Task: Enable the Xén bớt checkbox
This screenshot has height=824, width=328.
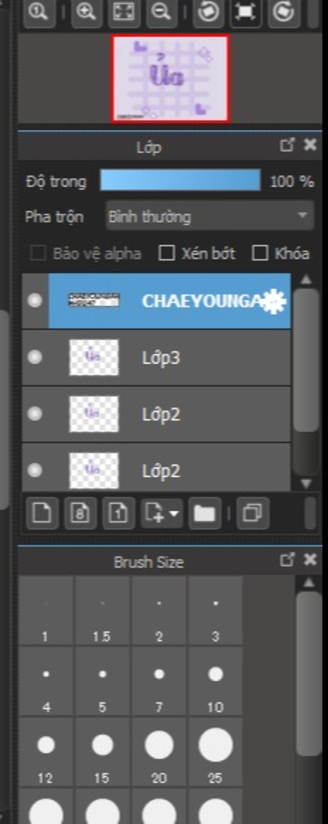Action: point(167,253)
